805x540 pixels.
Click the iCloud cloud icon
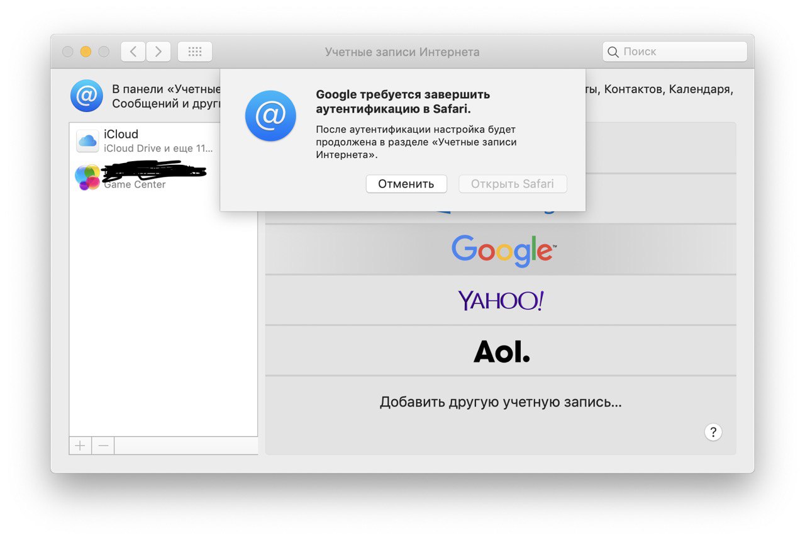pyautogui.click(x=87, y=140)
